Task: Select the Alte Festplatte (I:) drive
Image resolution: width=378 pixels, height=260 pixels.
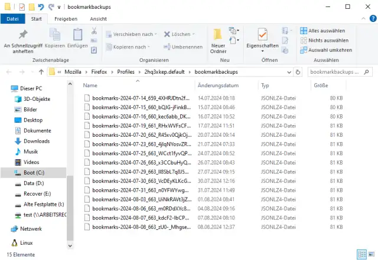Action: click(40, 205)
